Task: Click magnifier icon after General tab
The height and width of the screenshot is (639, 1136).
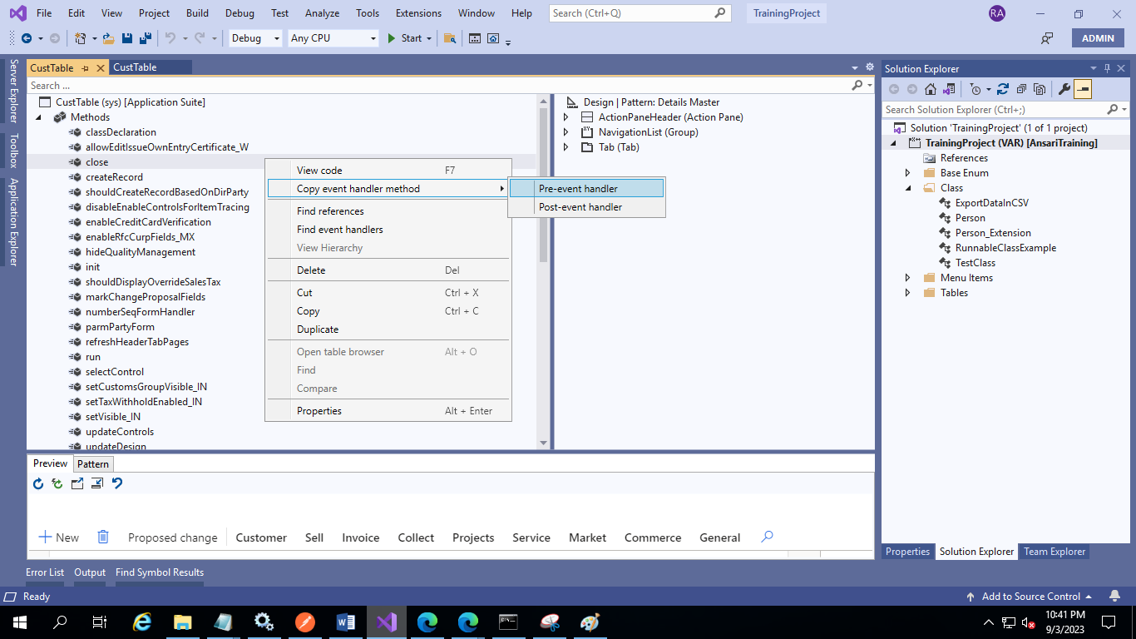Action: coord(767,537)
